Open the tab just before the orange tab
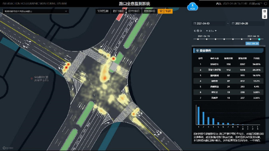 (149, 11)
